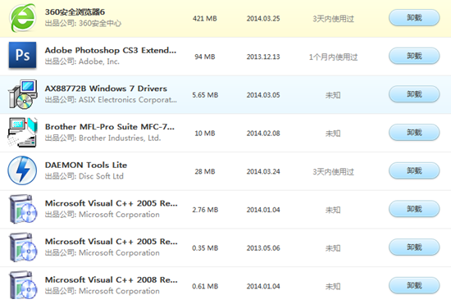Select the Brother MFL-Pro Suite MFC-7... name
The image size is (451, 304).
(x=110, y=127)
